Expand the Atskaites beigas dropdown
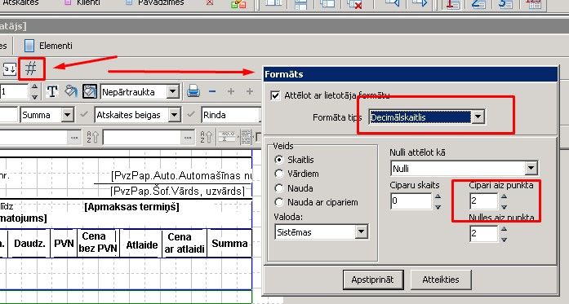Screen dimensions: 569x304 (175, 115)
